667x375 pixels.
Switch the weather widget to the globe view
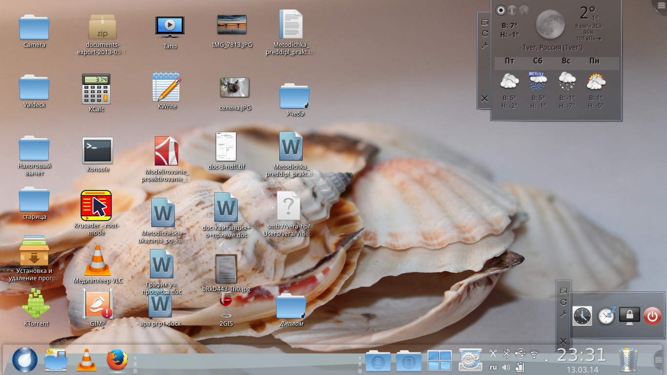524,10
